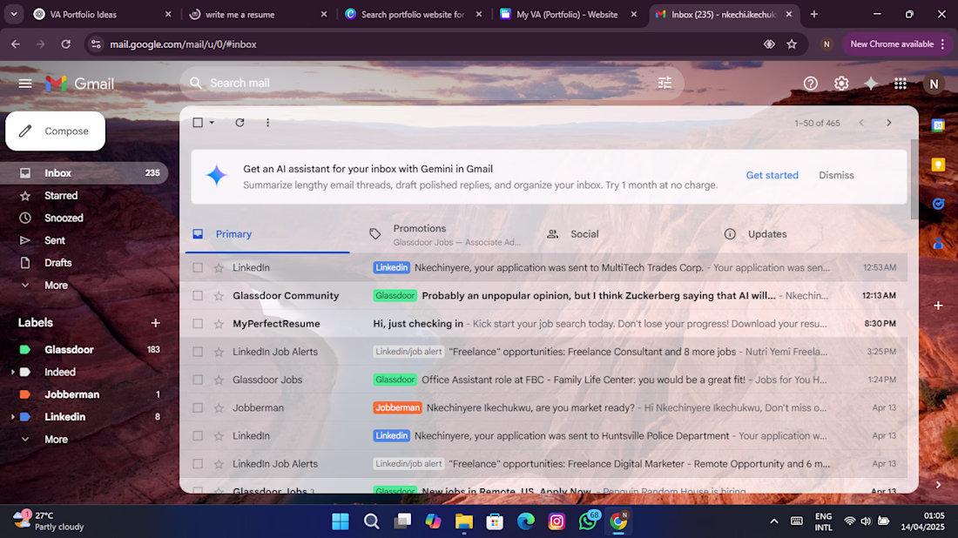Open the Gemini sparkle icon in header
Viewport: 958px width, 538px height.
[871, 84]
